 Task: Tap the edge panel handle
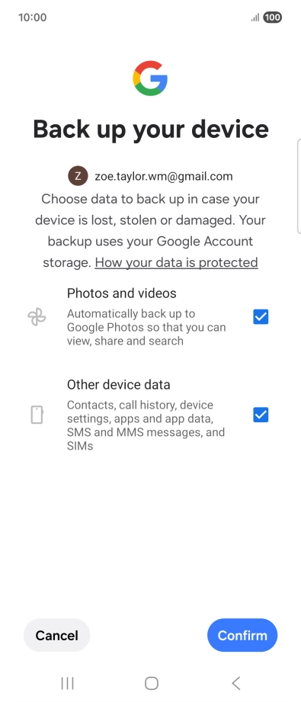pyautogui.click(x=299, y=186)
